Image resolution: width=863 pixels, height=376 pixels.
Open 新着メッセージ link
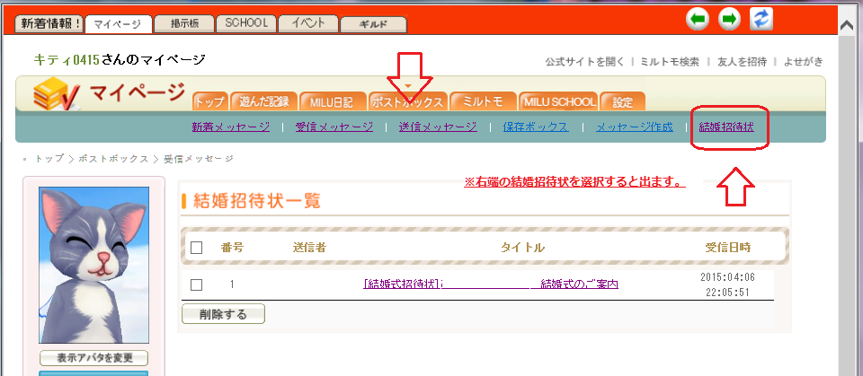pyautogui.click(x=231, y=127)
